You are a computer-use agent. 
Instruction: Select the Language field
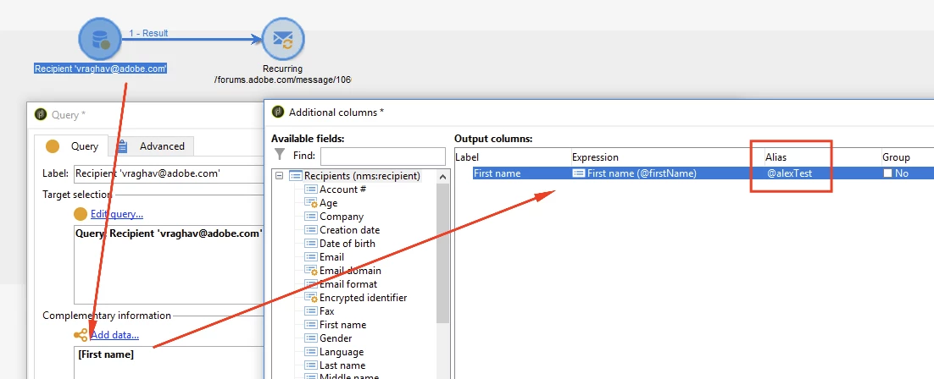pyautogui.click(x=342, y=352)
